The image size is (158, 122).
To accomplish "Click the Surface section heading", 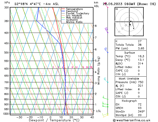I will click(x=129, y=53).
